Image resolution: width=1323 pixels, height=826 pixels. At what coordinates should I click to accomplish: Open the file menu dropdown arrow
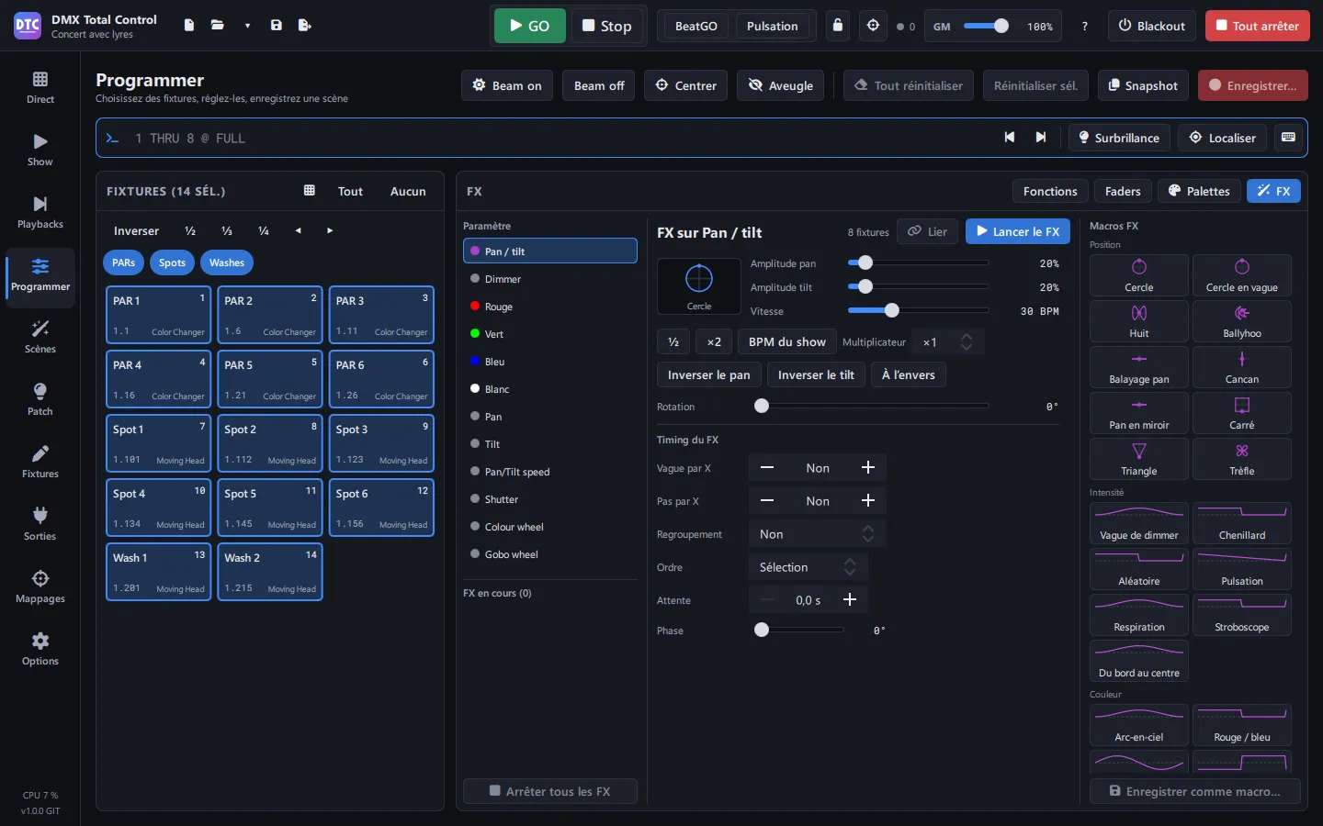coord(247,26)
